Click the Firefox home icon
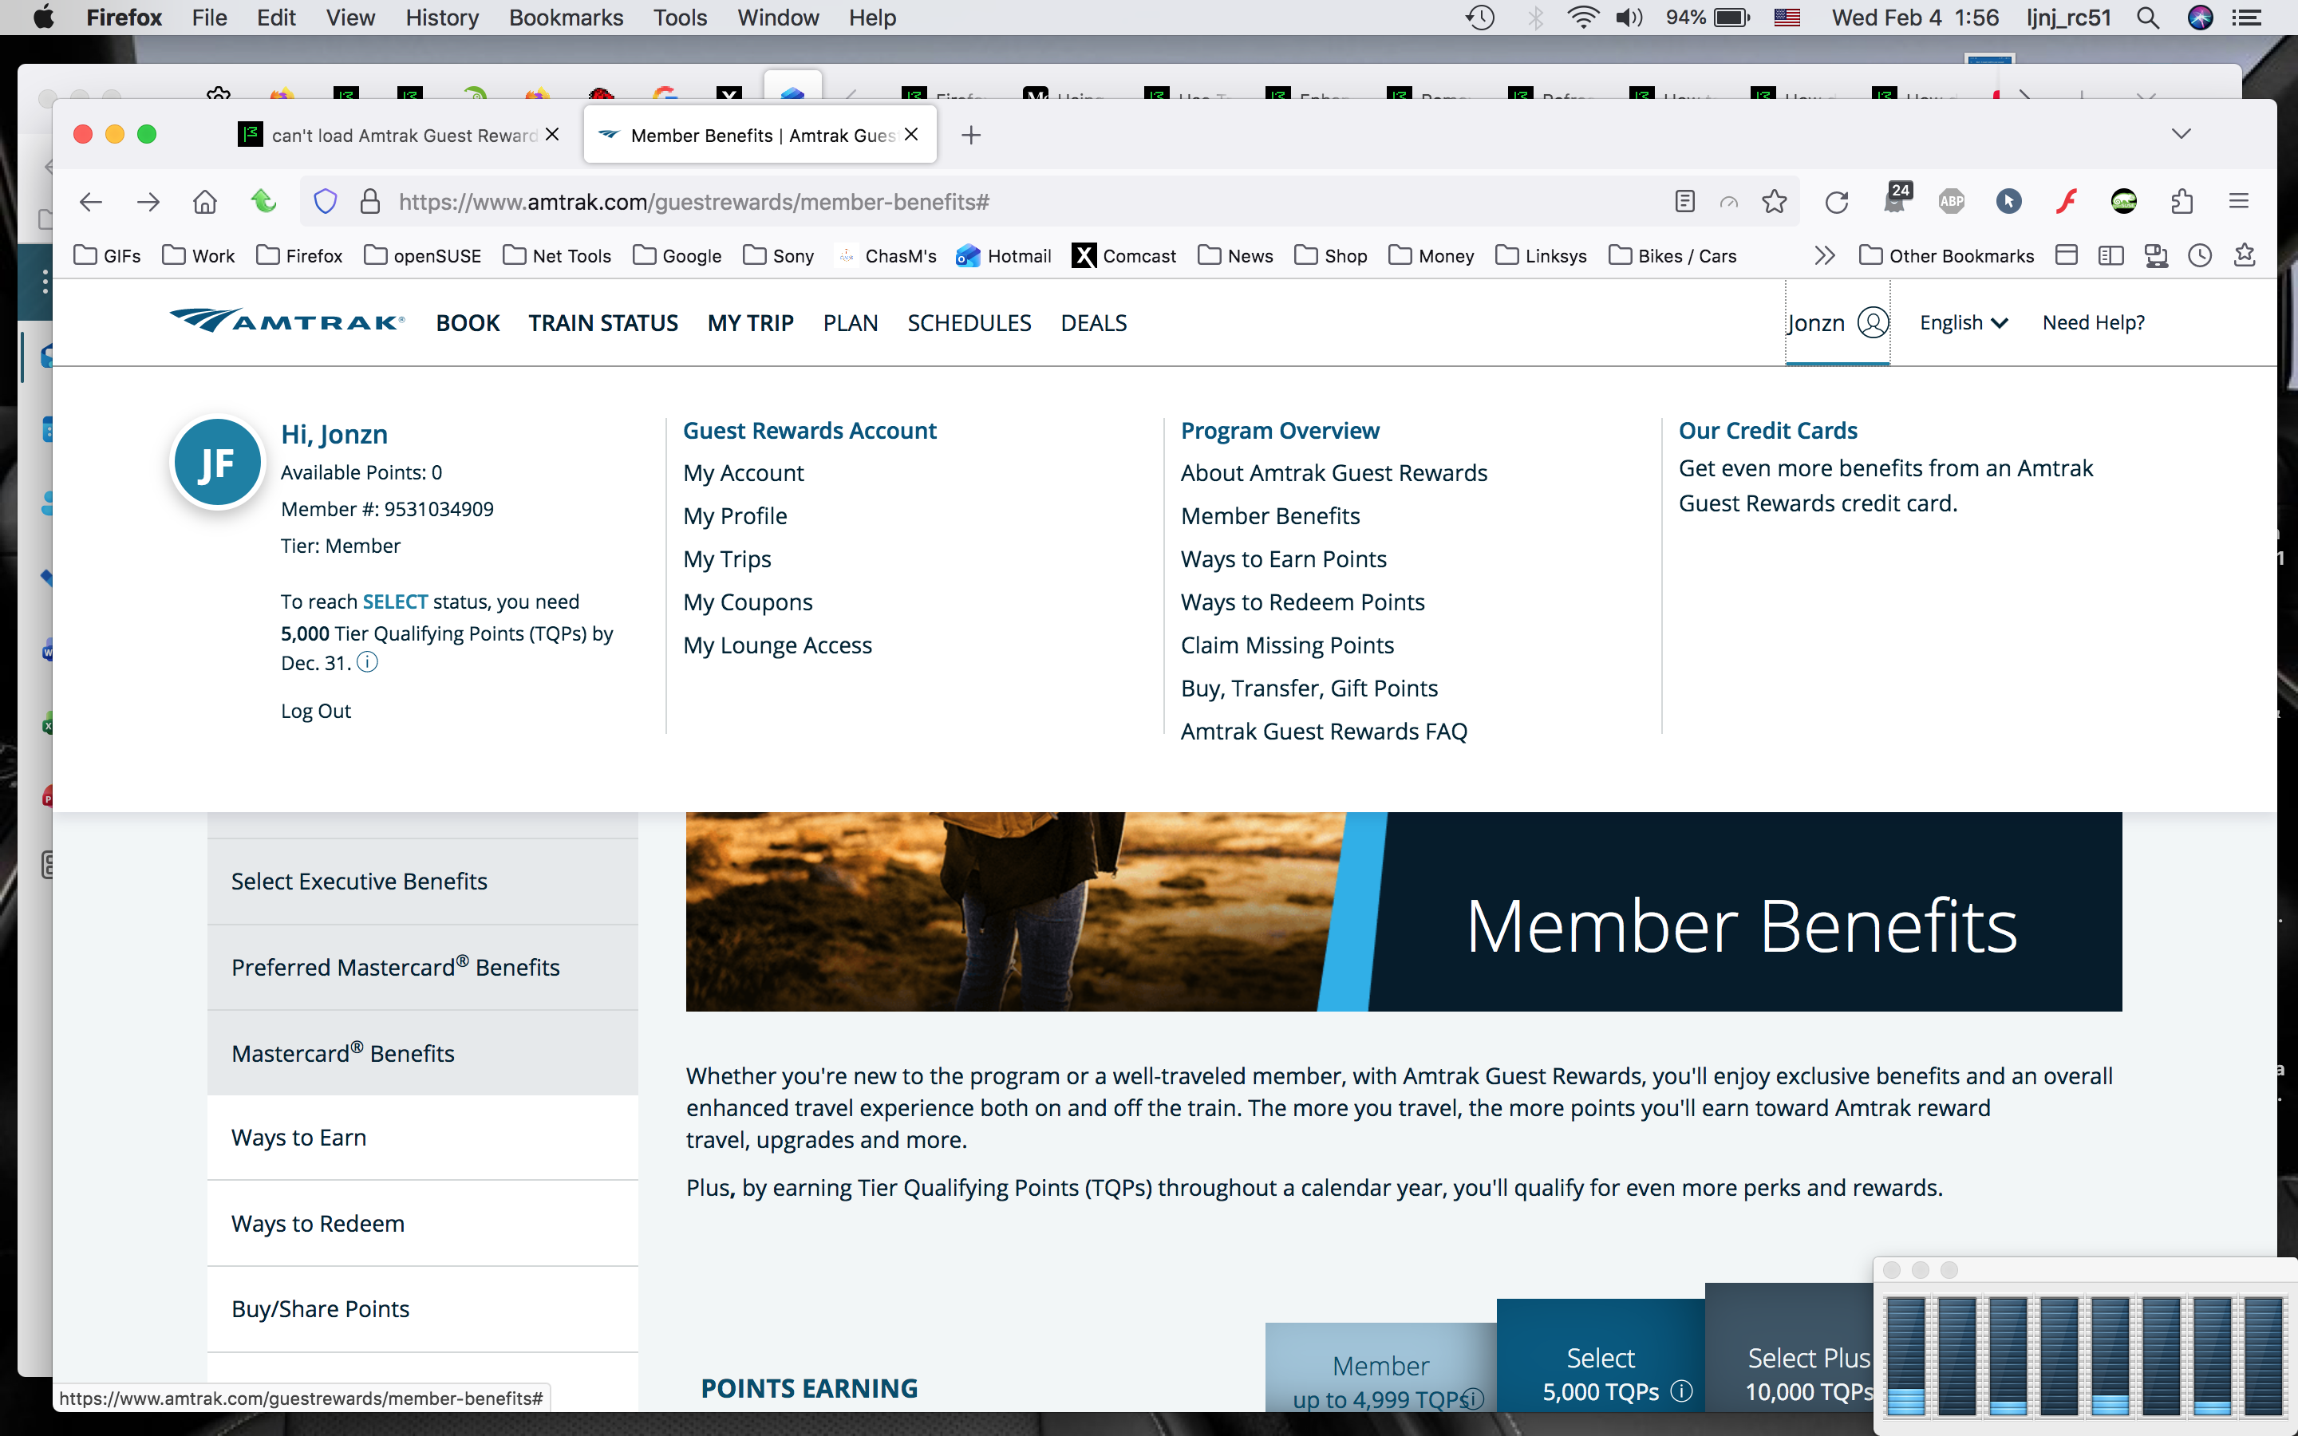This screenshot has width=2298, height=1436. (x=205, y=201)
